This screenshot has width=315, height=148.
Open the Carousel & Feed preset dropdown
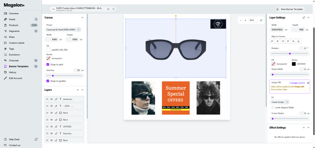[63, 30]
